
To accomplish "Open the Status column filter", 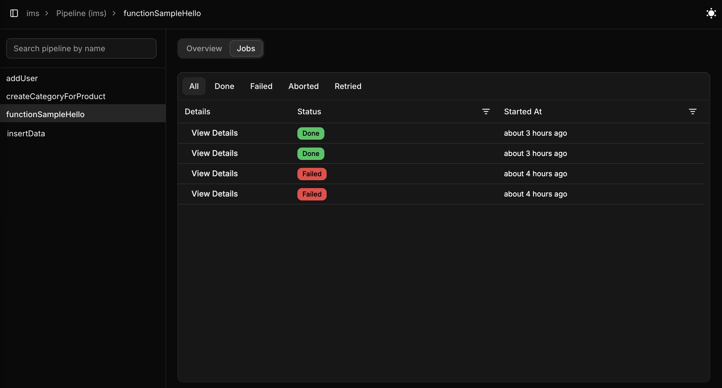I will pyautogui.click(x=486, y=112).
